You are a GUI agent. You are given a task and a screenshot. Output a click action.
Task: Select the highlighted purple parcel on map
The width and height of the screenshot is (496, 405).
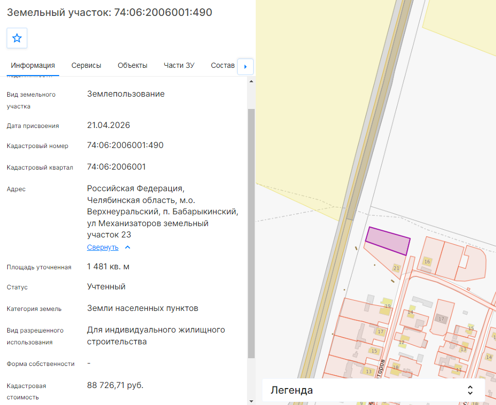click(x=388, y=241)
